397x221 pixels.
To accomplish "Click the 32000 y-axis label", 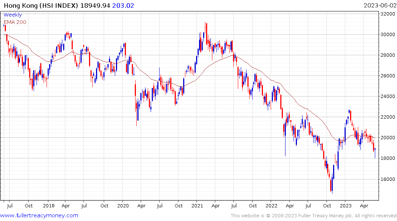I will click(x=388, y=14).
